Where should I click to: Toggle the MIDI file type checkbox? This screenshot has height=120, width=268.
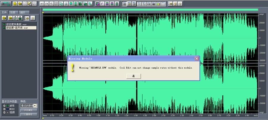[4, 109]
